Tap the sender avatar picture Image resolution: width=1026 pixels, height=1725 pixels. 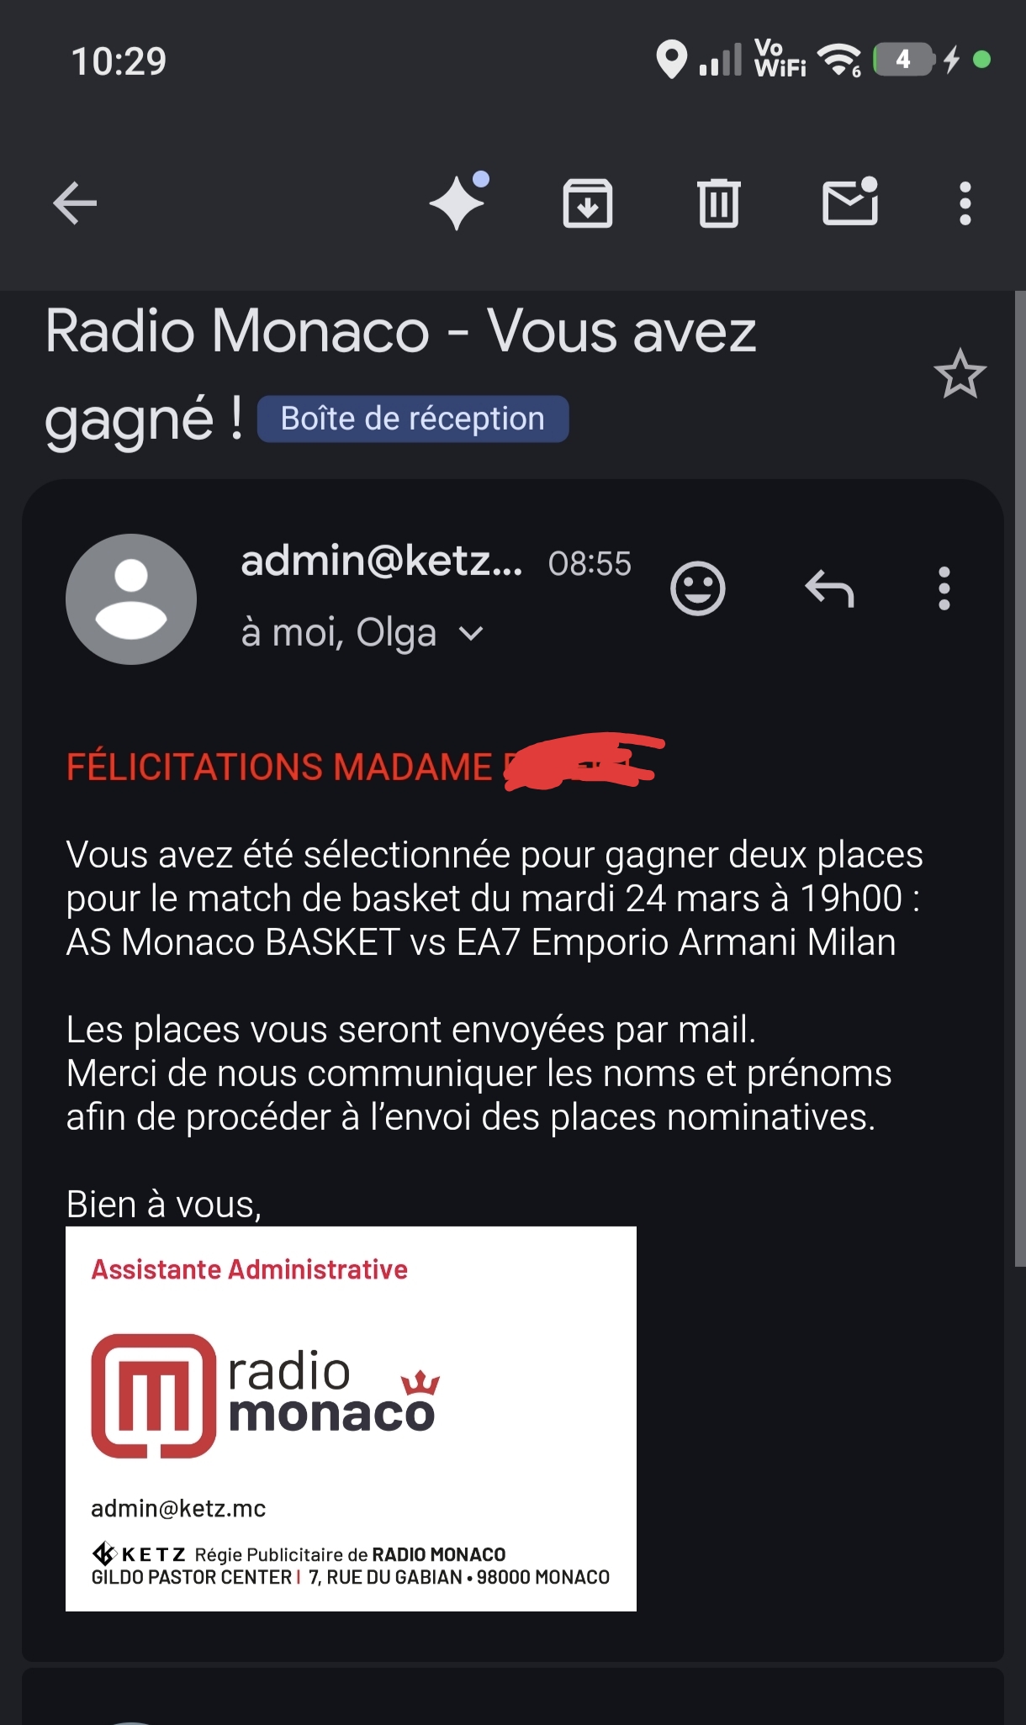point(131,599)
